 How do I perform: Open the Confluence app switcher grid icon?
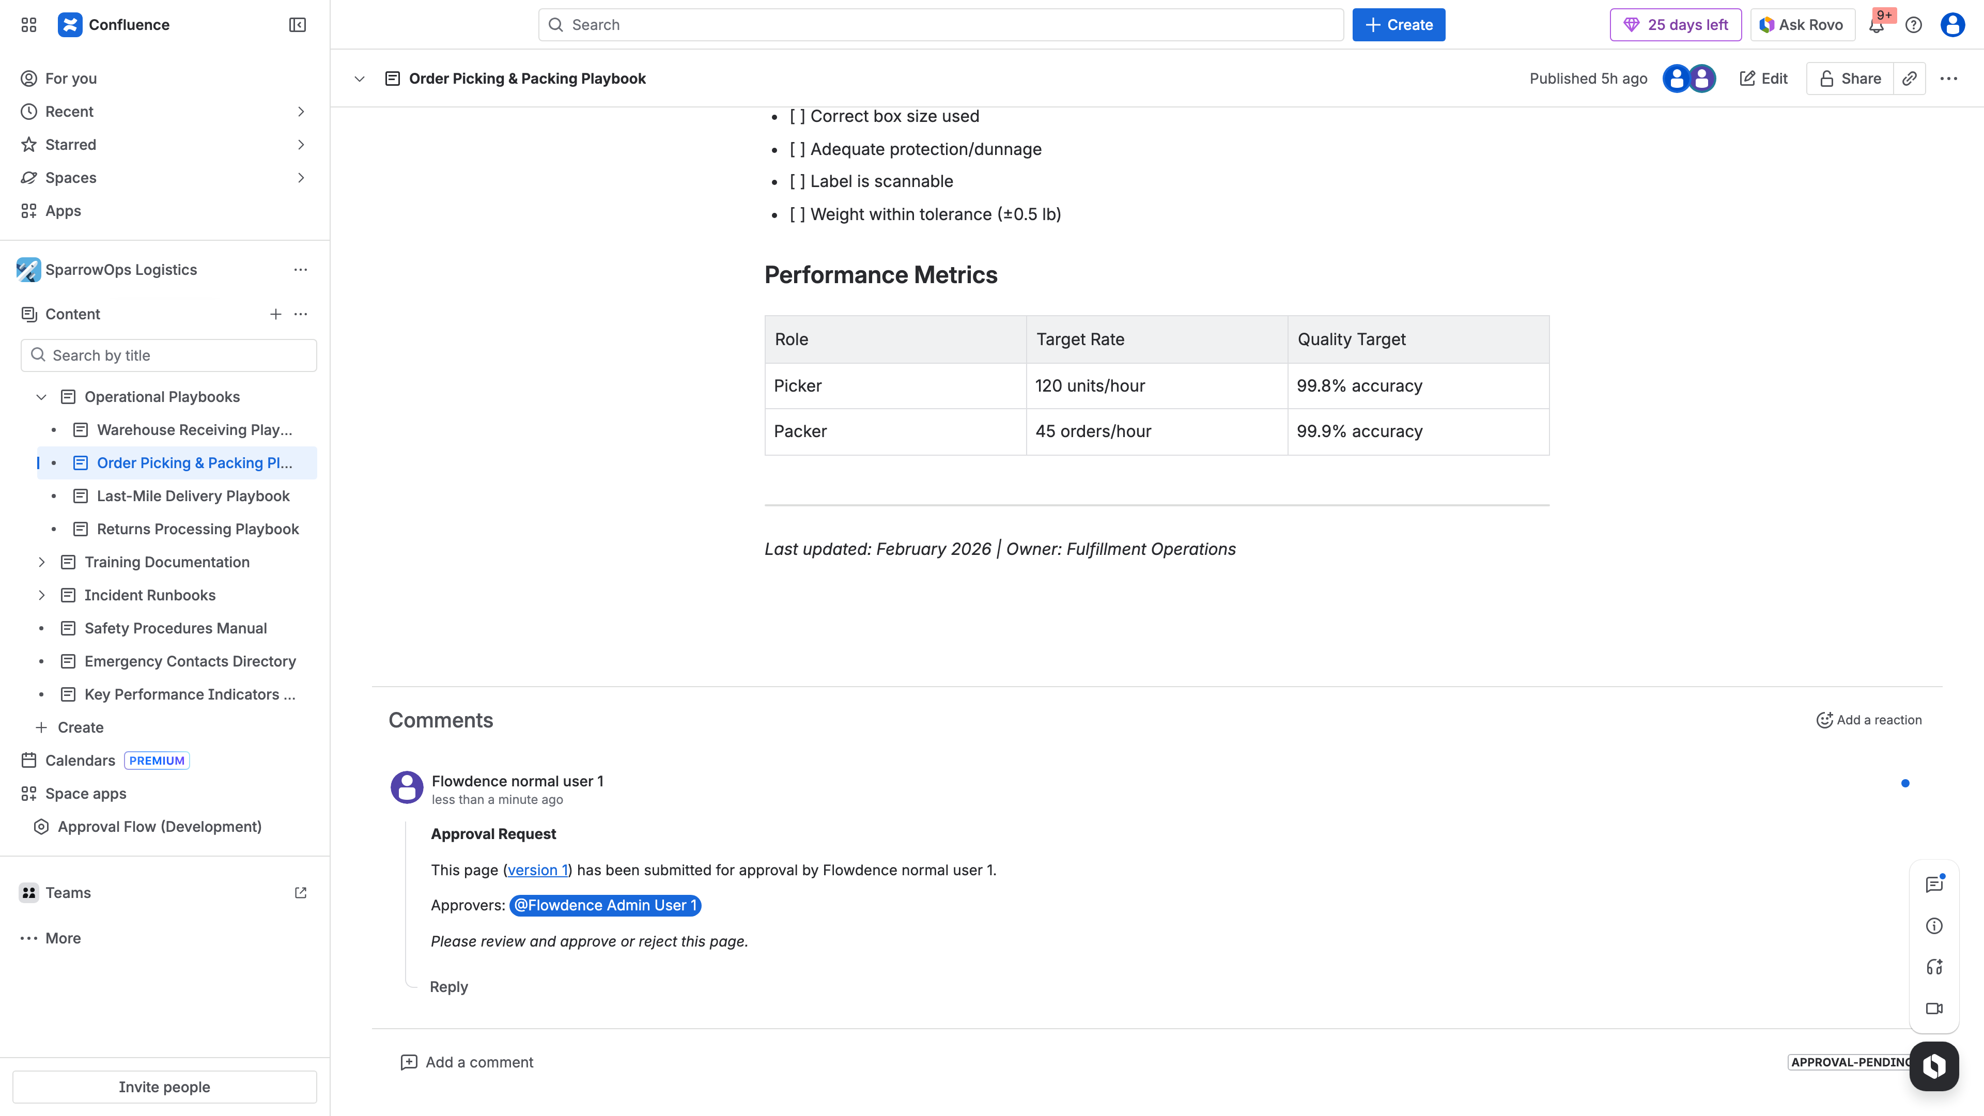(28, 25)
